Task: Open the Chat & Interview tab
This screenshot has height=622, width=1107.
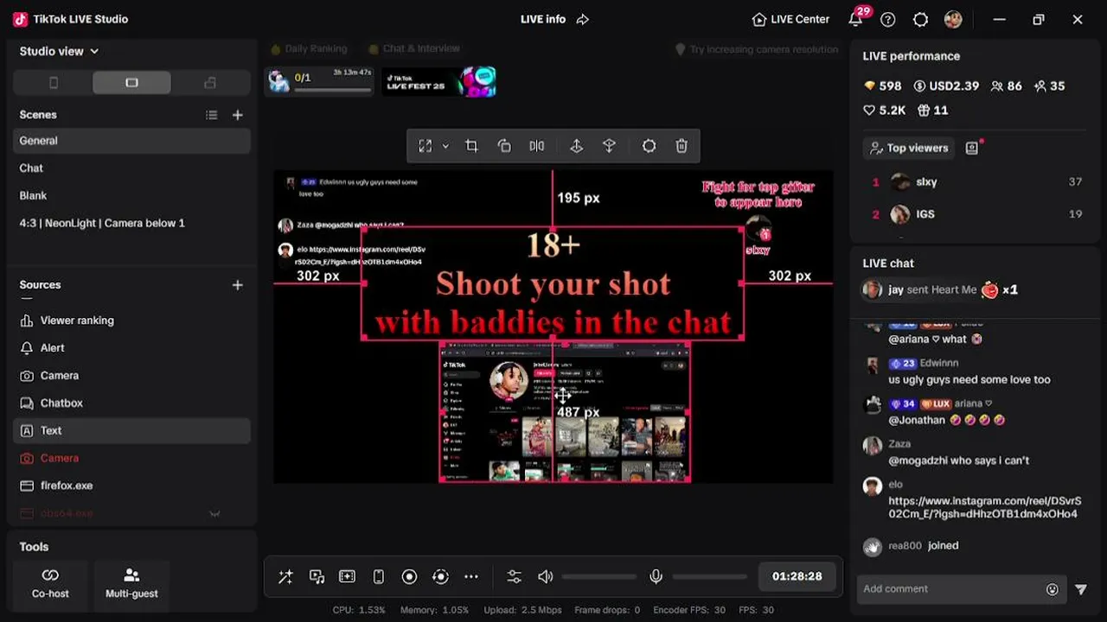Action: coord(414,49)
